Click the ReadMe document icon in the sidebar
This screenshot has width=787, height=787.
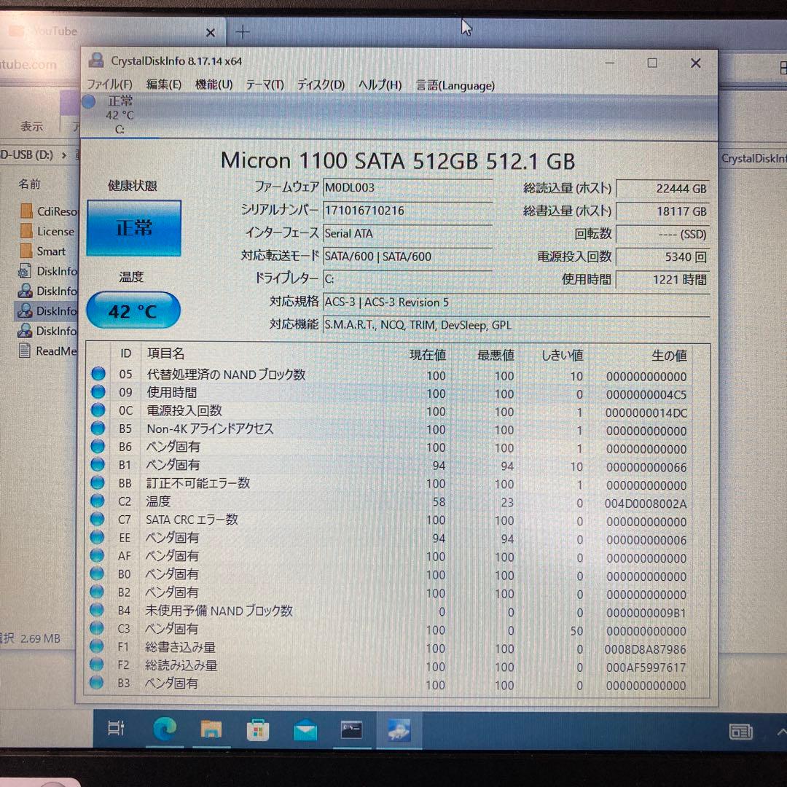coord(25,351)
